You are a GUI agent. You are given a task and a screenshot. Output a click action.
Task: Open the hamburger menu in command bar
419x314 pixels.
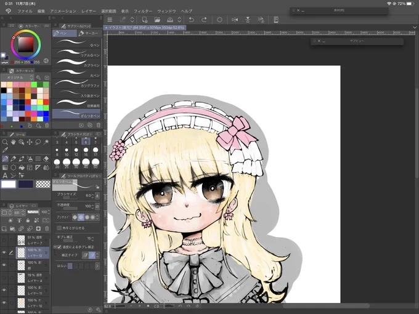[110, 20]
